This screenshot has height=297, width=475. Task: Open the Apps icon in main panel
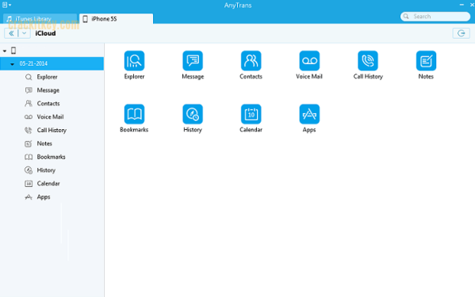309,114
